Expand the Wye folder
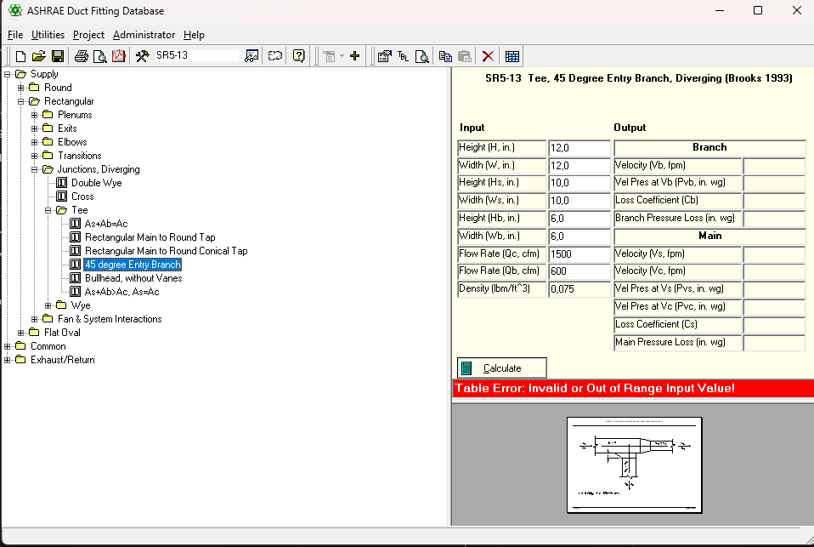This screenshot has width=814, height=547. tap(48, 305)
